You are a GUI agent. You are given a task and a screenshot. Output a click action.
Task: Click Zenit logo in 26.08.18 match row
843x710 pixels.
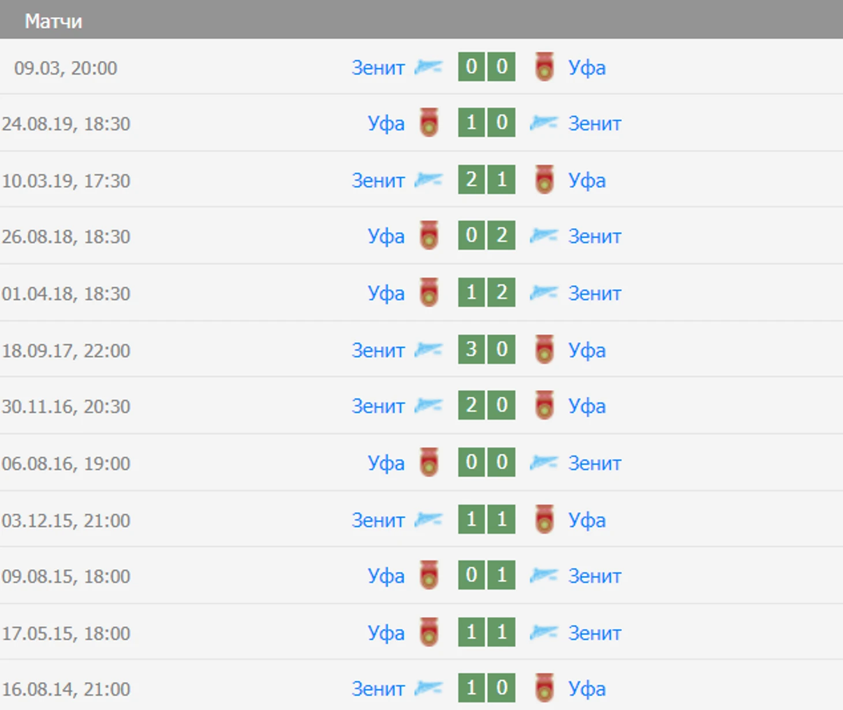point(544,236)
